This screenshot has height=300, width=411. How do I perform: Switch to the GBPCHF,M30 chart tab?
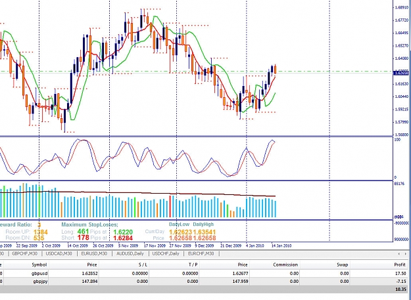[x=24, y=253]
